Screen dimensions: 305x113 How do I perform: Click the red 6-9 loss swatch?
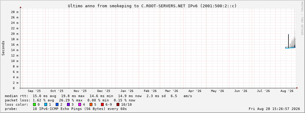click(x=102, y=104)
